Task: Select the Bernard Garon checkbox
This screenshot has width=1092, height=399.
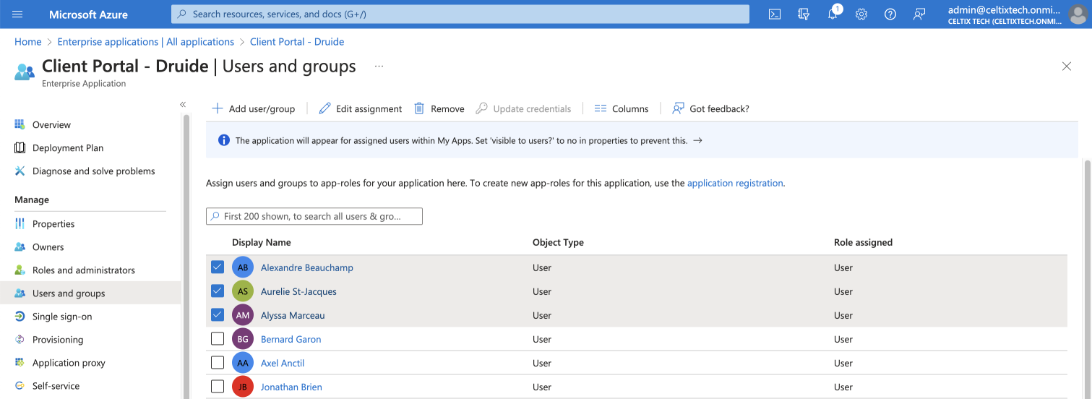Action: click(x=218, y=339)
